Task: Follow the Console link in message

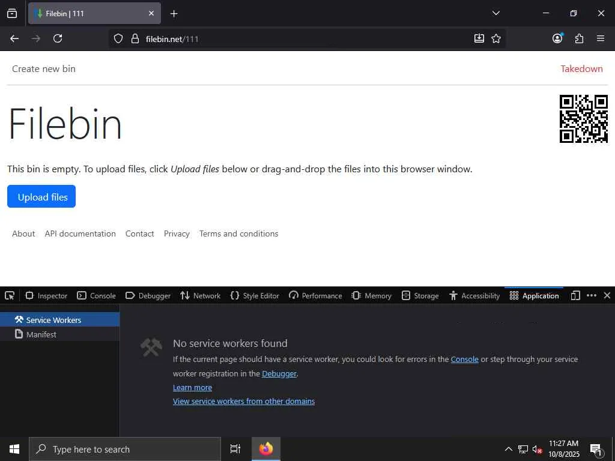Action: (464, 359)
